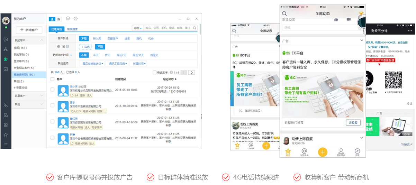Select the 匹配客户 customer stage

pyautogui.click(x=112, y=38)
